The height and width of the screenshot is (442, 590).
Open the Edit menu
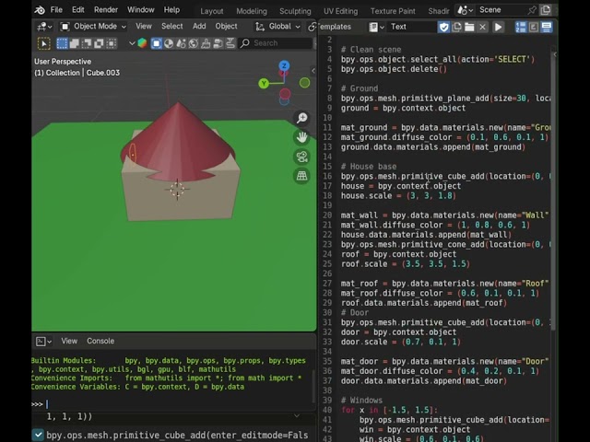point(77,10)
